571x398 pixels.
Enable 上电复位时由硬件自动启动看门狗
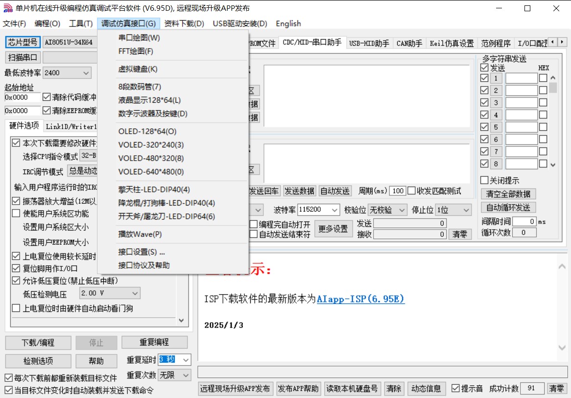click(16, 308)
